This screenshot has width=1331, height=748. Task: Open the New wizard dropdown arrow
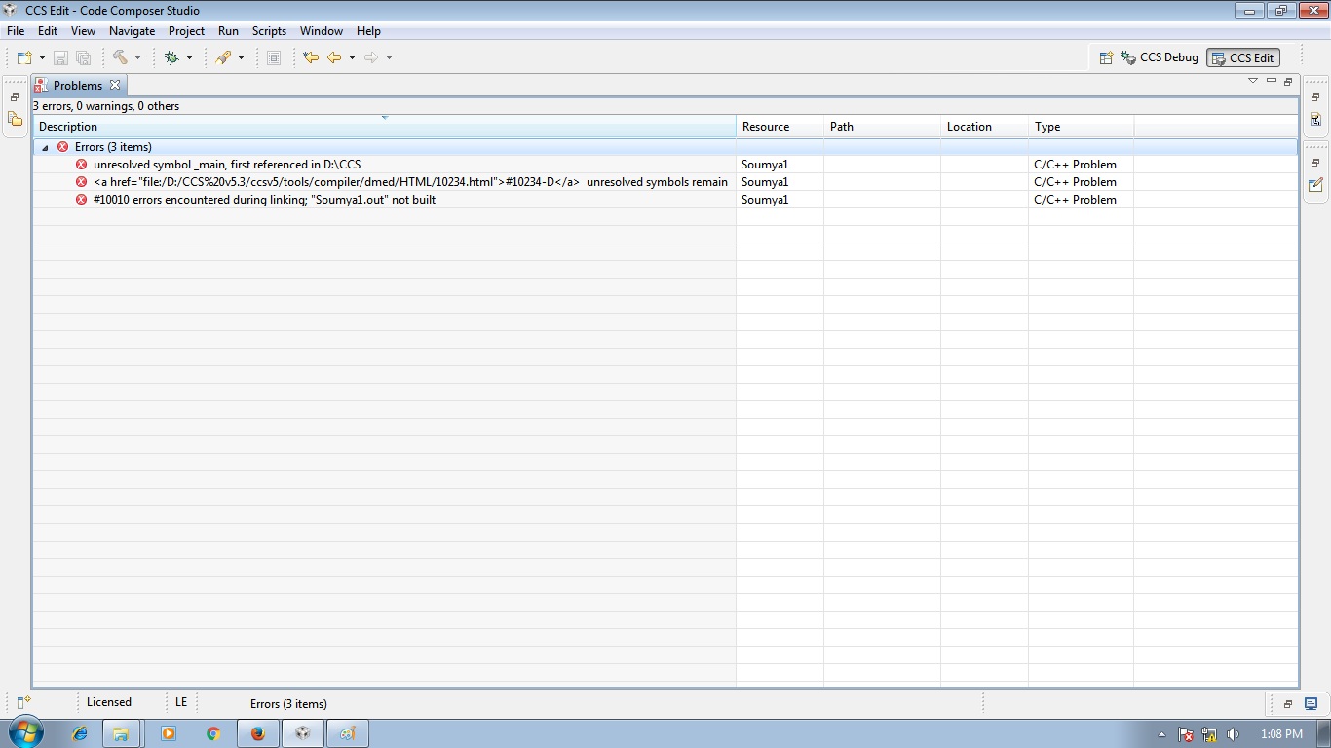[42, 57]
